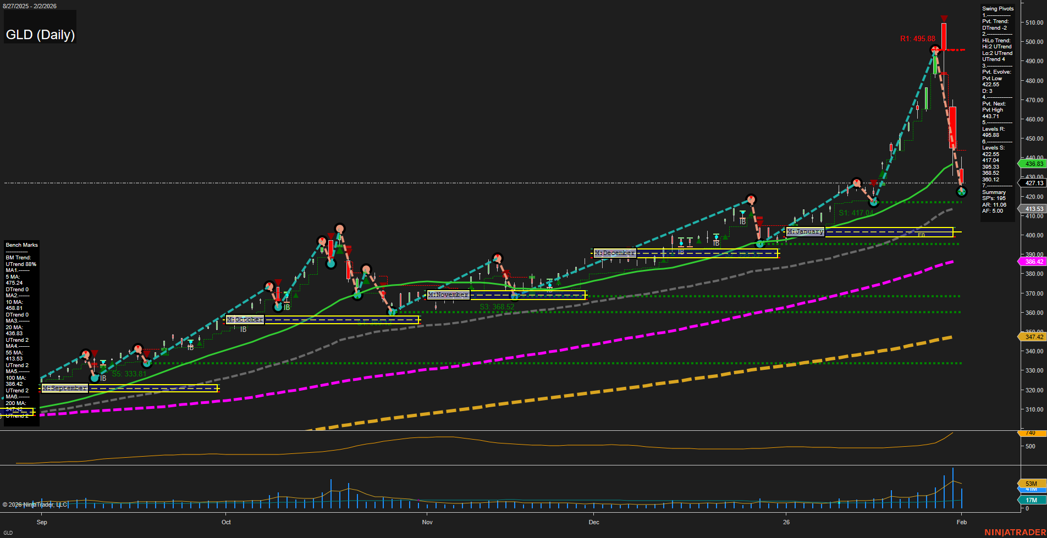Click the TB marker in the December uptrend

[x=715, y=243]
